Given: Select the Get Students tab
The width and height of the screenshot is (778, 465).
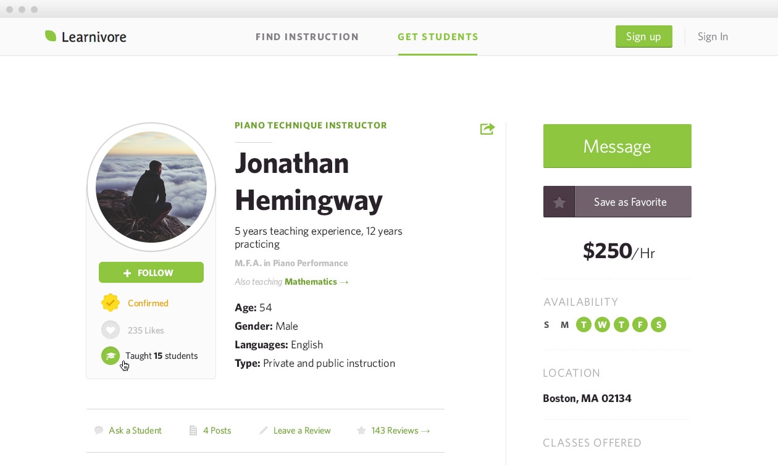Looking at the screenshot, I should [x=438, y=36].
